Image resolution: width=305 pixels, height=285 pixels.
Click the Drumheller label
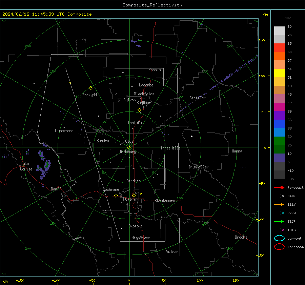199,167
